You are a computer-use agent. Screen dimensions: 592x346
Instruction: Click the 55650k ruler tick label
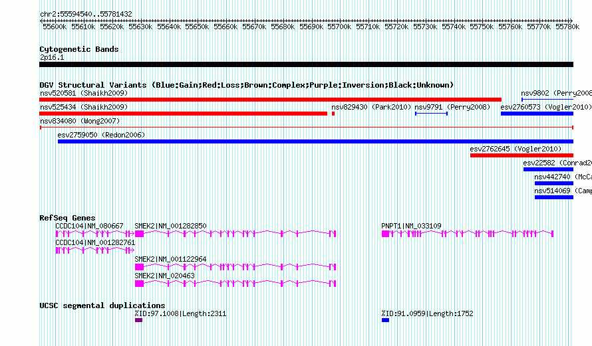197,27
